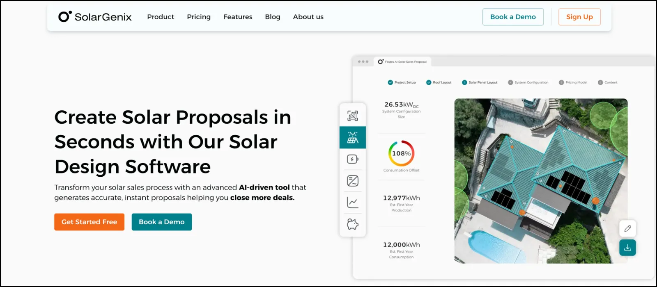657x287 pixels.
Task: Click the download icon button
Action: (627, 248)
